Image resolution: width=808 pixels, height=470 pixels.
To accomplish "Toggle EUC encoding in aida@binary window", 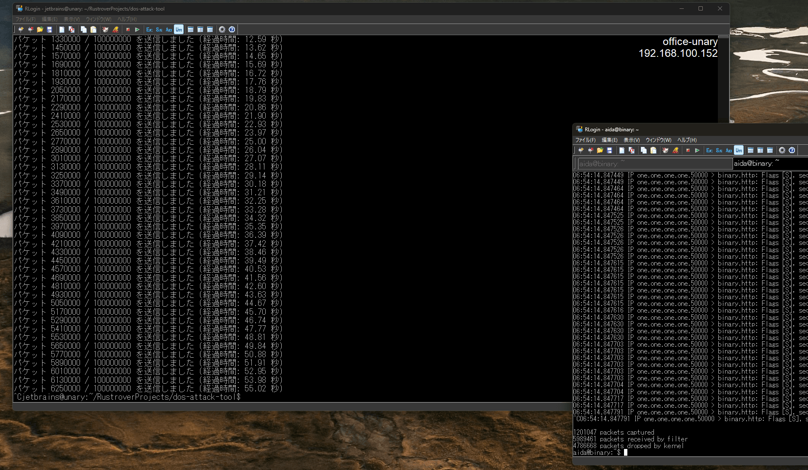I will [x=709, y=150].
